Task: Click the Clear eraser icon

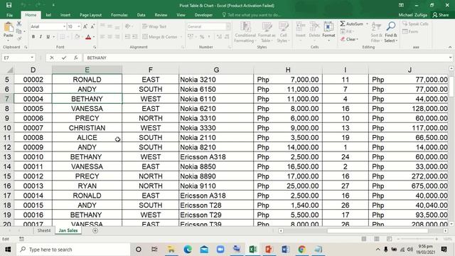Action: [343, 39]
